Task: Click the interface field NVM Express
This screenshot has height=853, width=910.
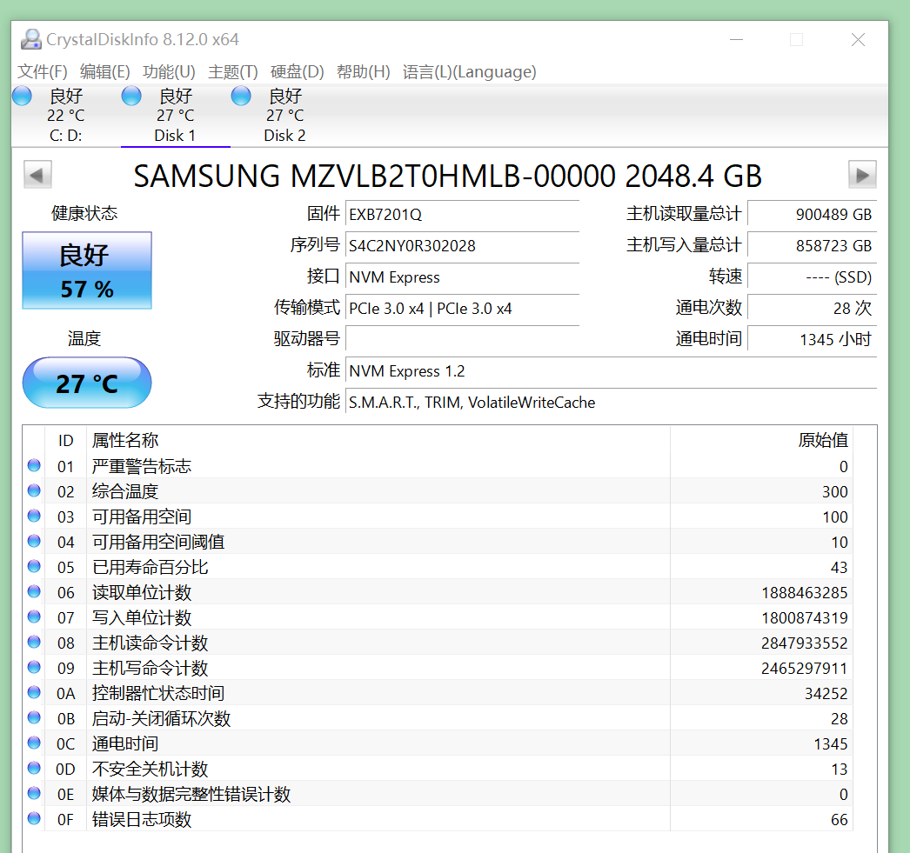Action: 463,277
